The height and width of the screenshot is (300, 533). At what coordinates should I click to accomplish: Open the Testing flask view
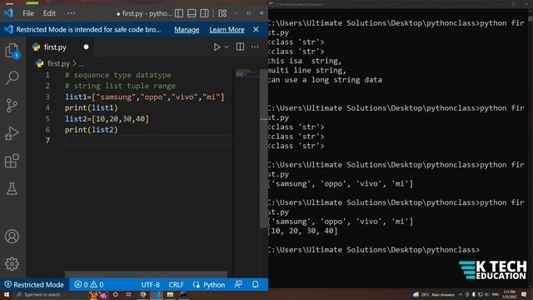pyautogui.click(x=12, y=188)
